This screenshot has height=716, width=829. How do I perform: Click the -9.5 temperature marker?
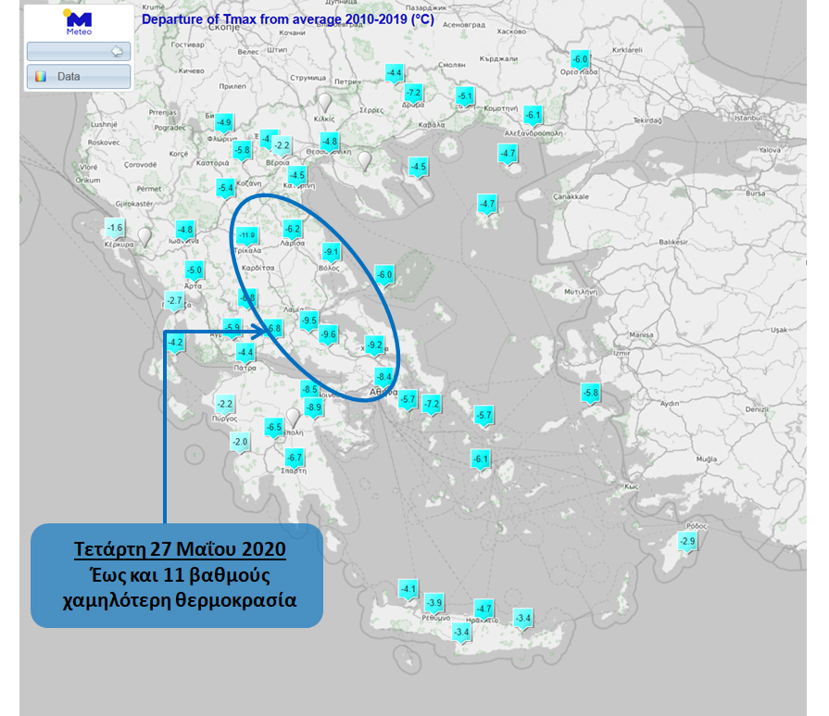tap(308, 321)
